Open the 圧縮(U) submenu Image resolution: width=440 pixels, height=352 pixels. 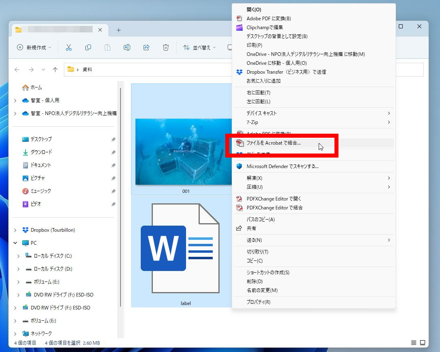pos(314,187)
